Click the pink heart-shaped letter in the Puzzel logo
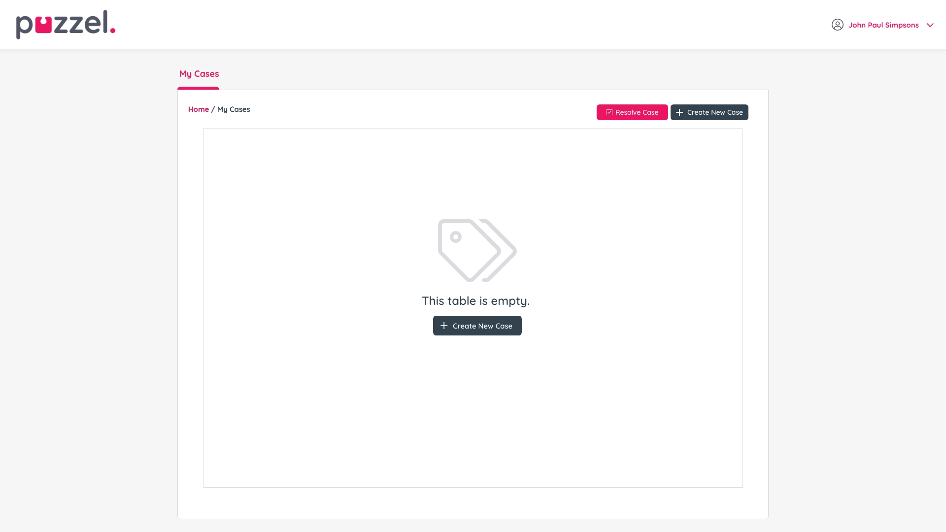This screenshot has height=532, width=946. click(43, 25)
